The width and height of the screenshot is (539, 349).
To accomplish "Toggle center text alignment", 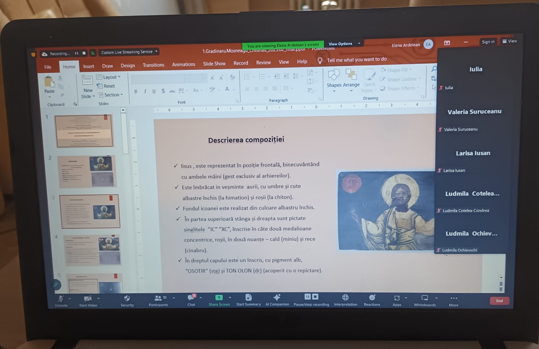I will tap(256, 89).
